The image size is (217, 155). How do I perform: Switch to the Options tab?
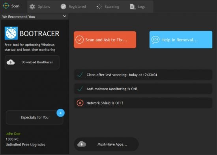[40, 7]
